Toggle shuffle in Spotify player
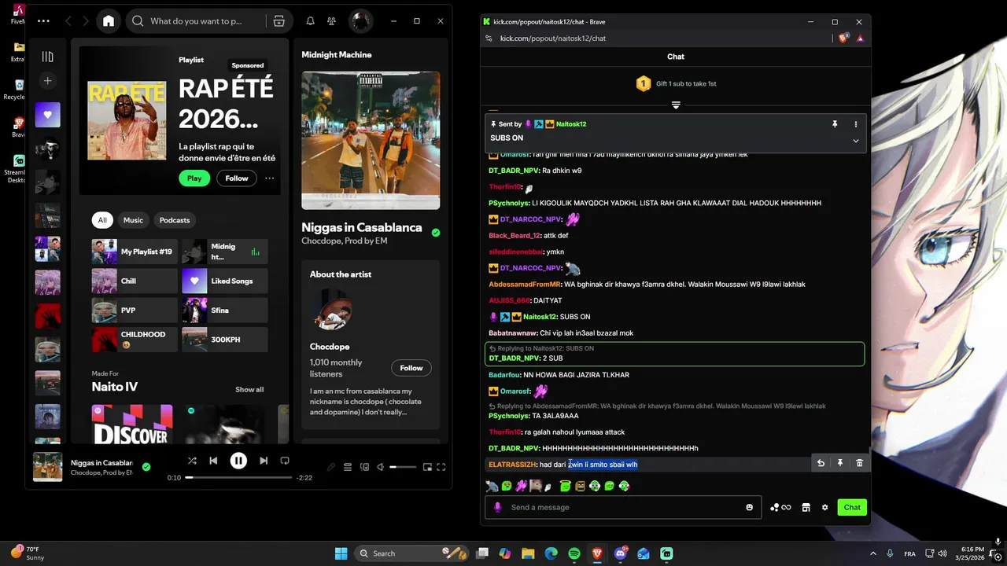Viewport: 1007px width, 566px height. click(x=192, y=461)
